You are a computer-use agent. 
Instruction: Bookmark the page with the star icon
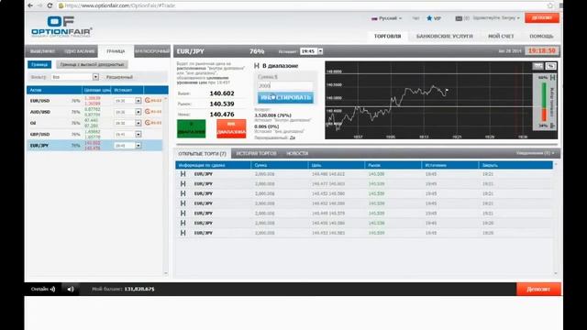pos(550,5)
